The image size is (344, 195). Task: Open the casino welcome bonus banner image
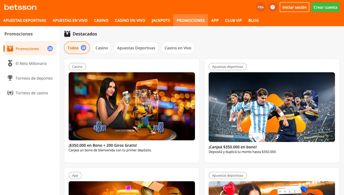[132, 106]
